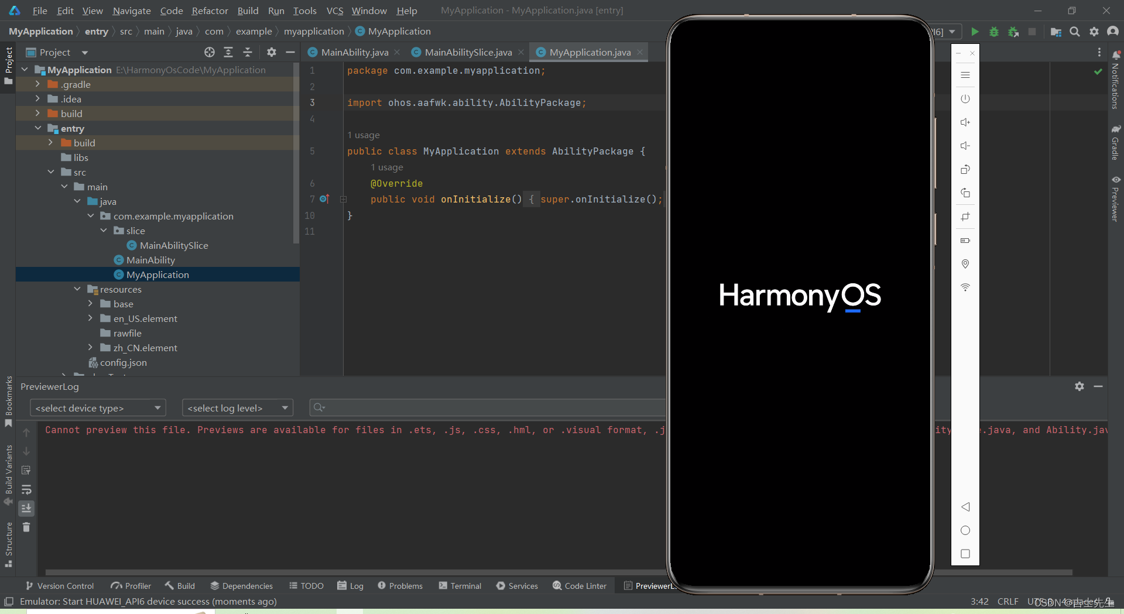Clear the PreviewerLog with the trash icon
The width and height of the screenshot is (1124, 614).
pyautogui.click(x=26, y=527)
